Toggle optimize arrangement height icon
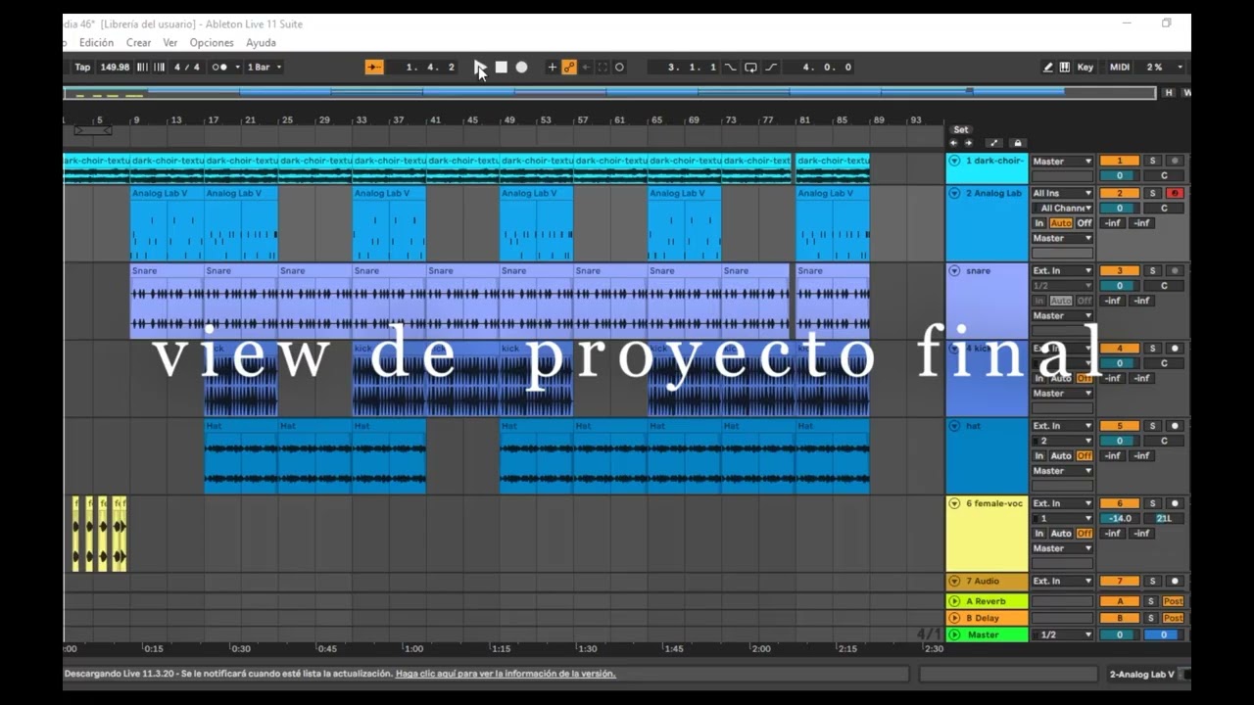Viewport: 1254px width, 705px height. 993,143
